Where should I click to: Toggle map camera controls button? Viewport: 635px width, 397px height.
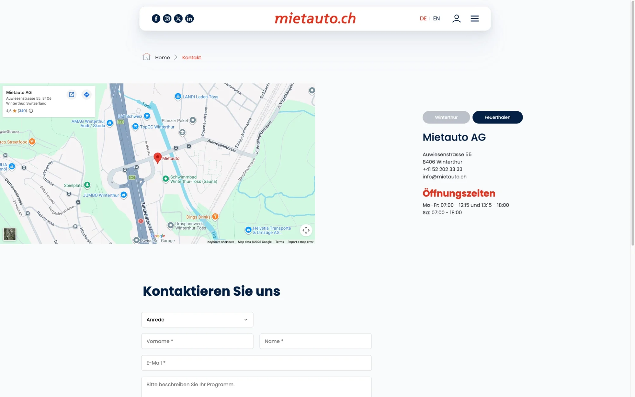tap(306, 230)
